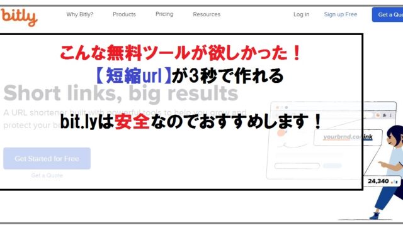The height and width of the screenshot is (226, 403).
Task: Click the orange bitly logo
Action: (20, 17)
